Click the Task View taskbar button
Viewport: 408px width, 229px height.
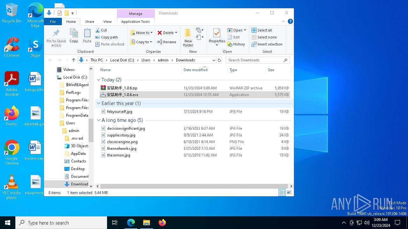point(115,223)
